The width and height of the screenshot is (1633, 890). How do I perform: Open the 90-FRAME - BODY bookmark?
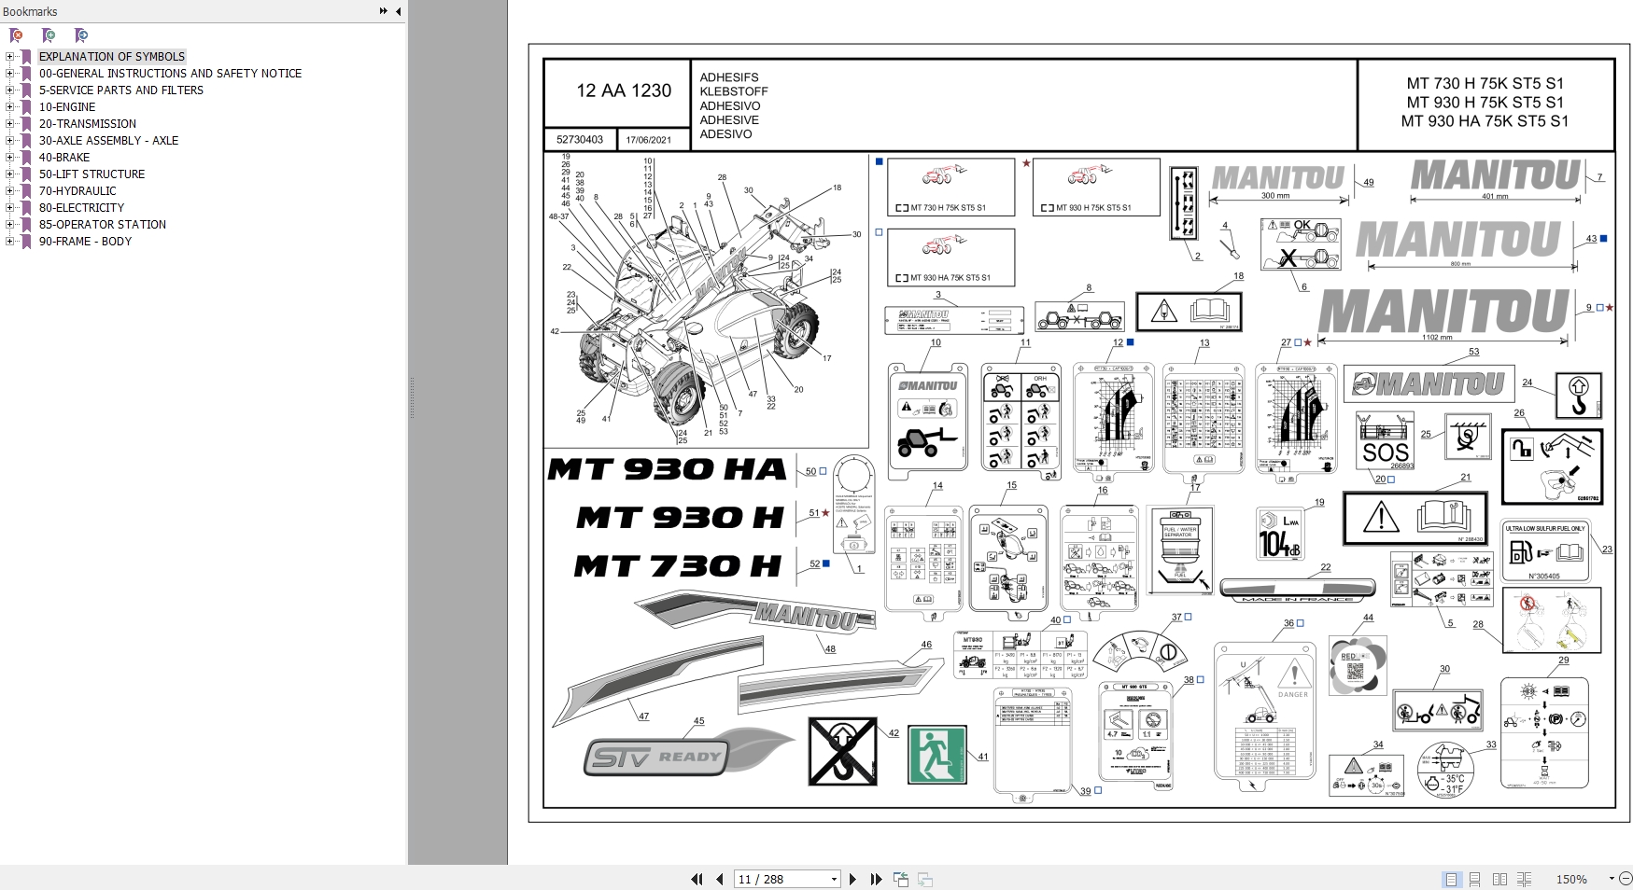(x=85, y=242)
